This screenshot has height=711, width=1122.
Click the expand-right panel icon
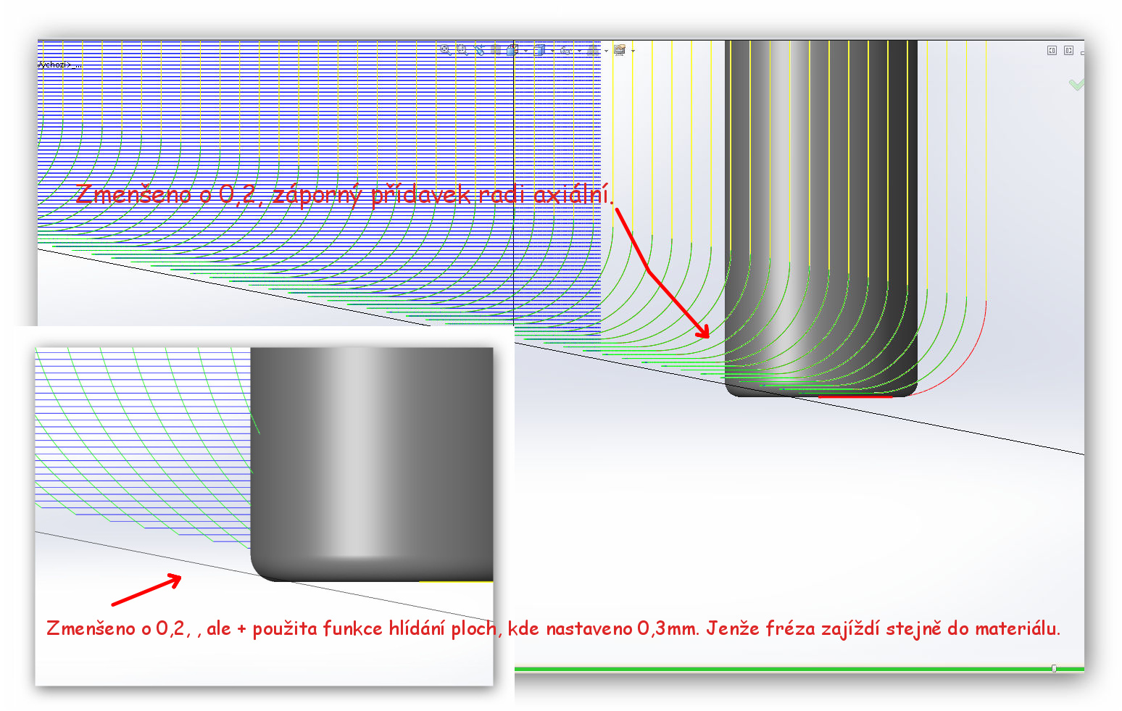click(1068, 50)
